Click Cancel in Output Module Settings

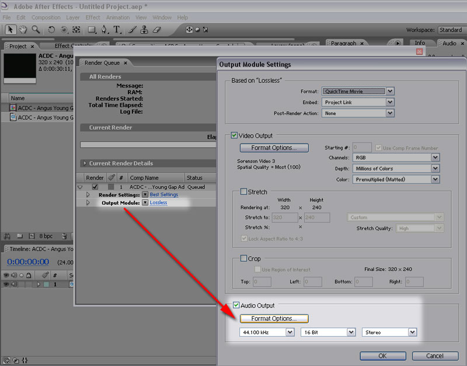coord(435,356)
